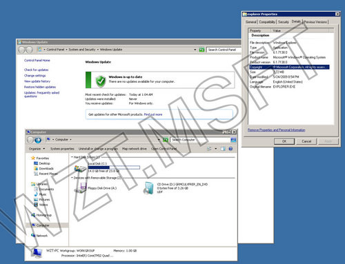Click refresh icon in Windows Update address bar
345x264 pixels.
[201, 50]
